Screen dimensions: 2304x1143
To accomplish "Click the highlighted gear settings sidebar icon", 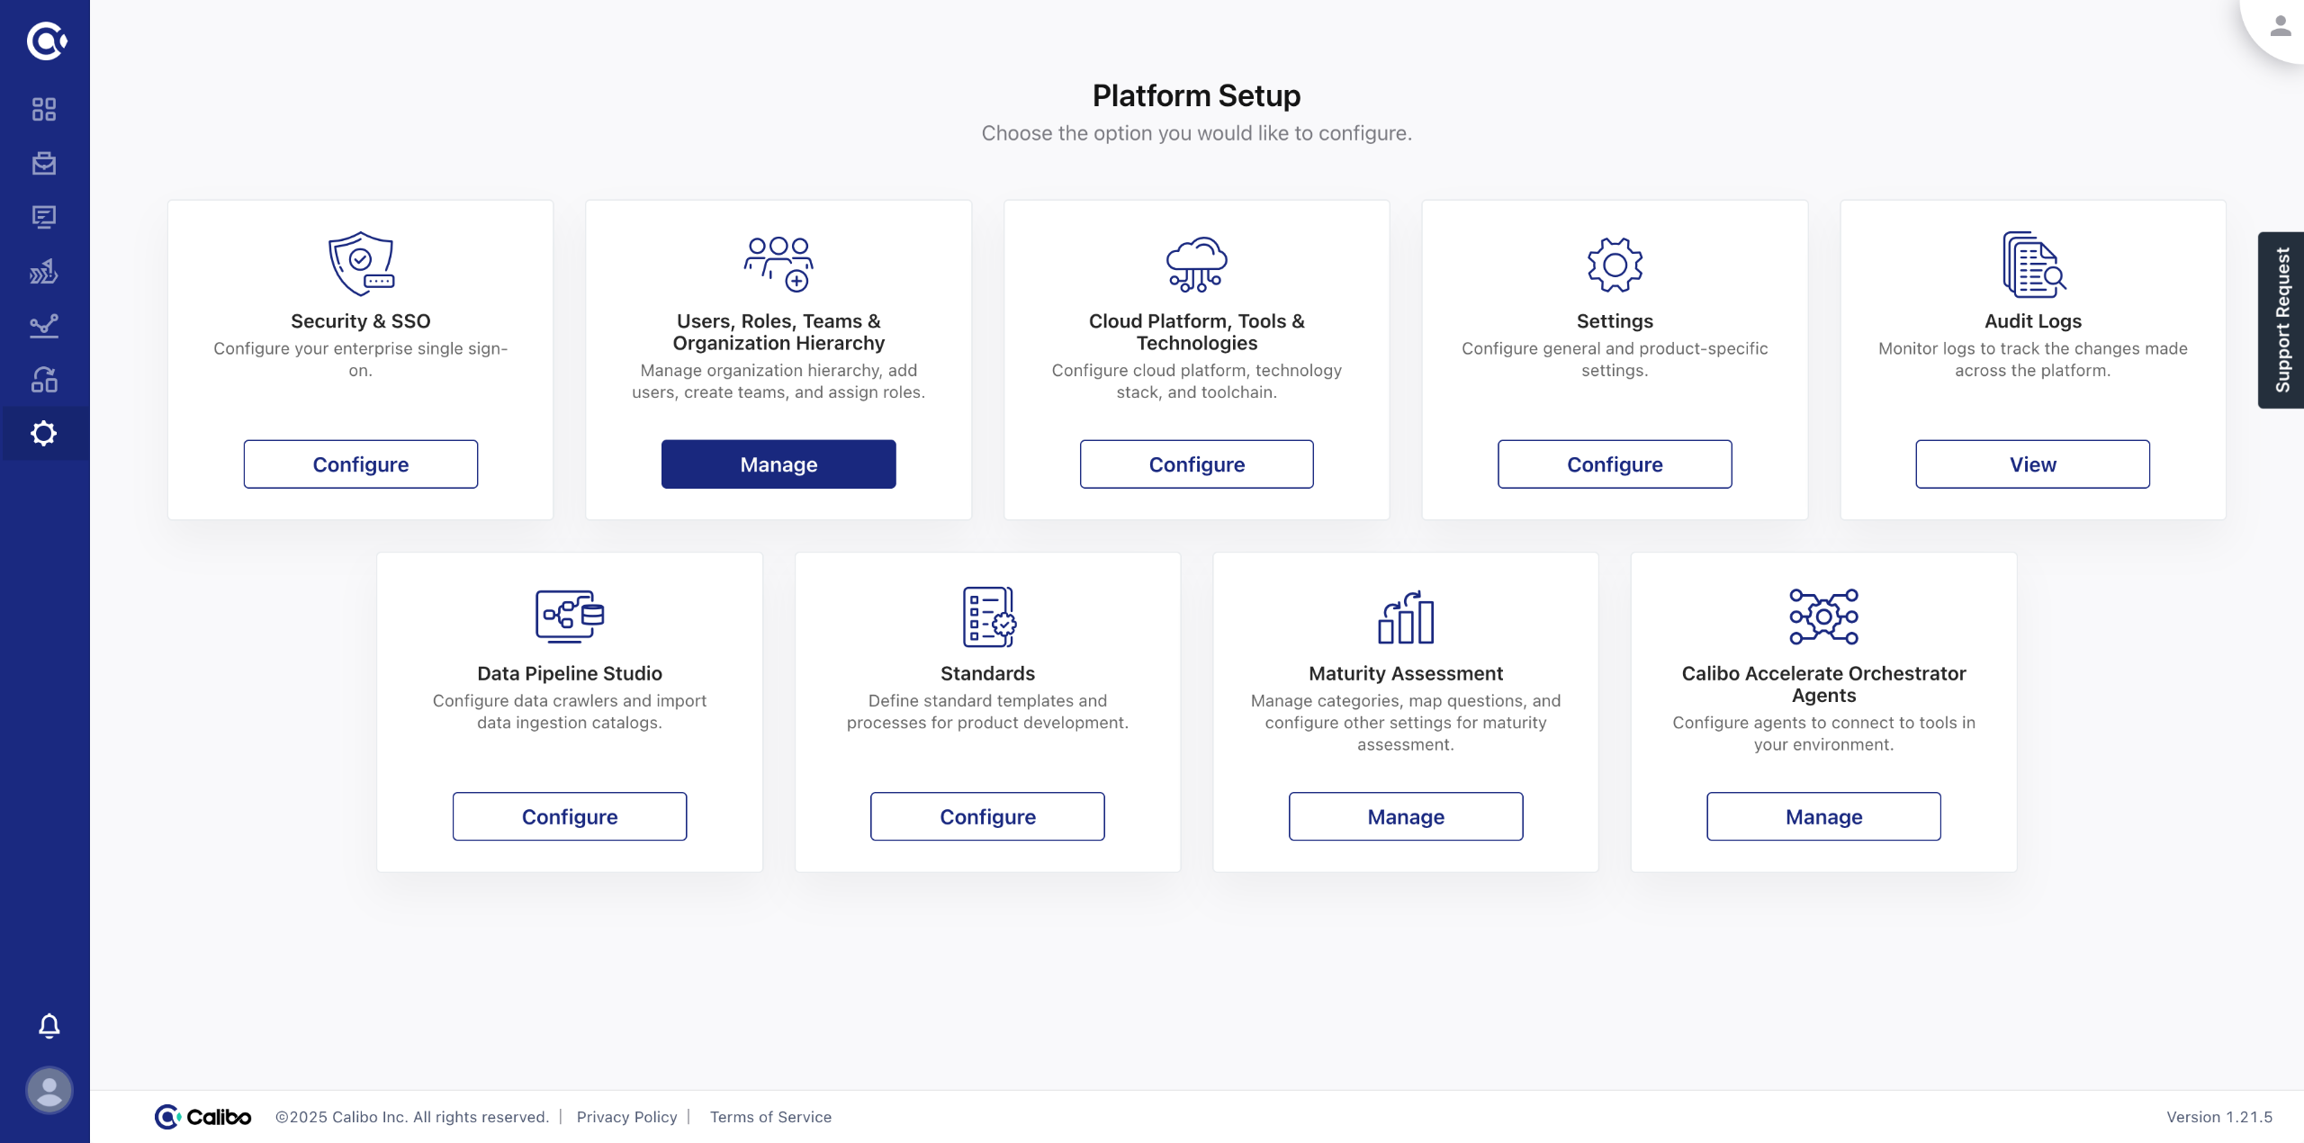I will 44,434.
